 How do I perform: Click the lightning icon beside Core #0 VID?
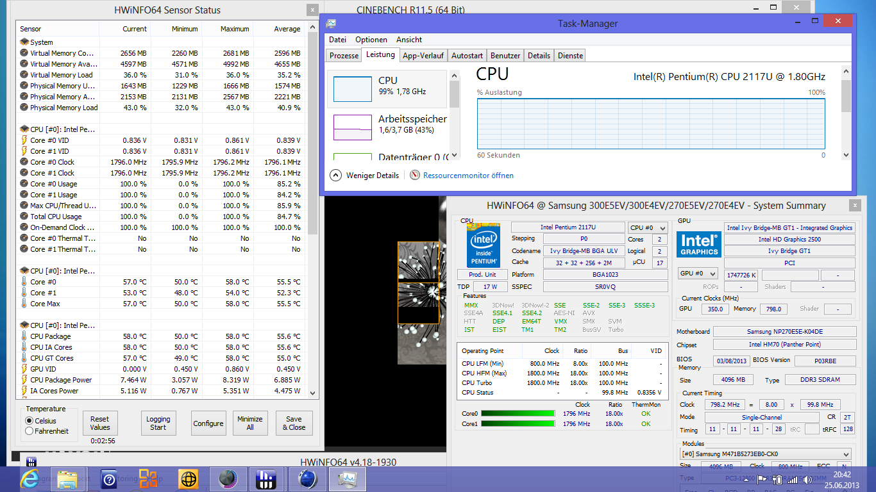pos(24,140)
